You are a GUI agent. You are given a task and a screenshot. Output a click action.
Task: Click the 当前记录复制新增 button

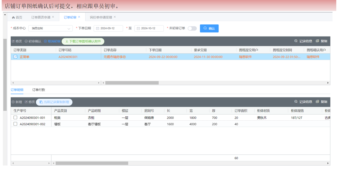click(54, 102)
